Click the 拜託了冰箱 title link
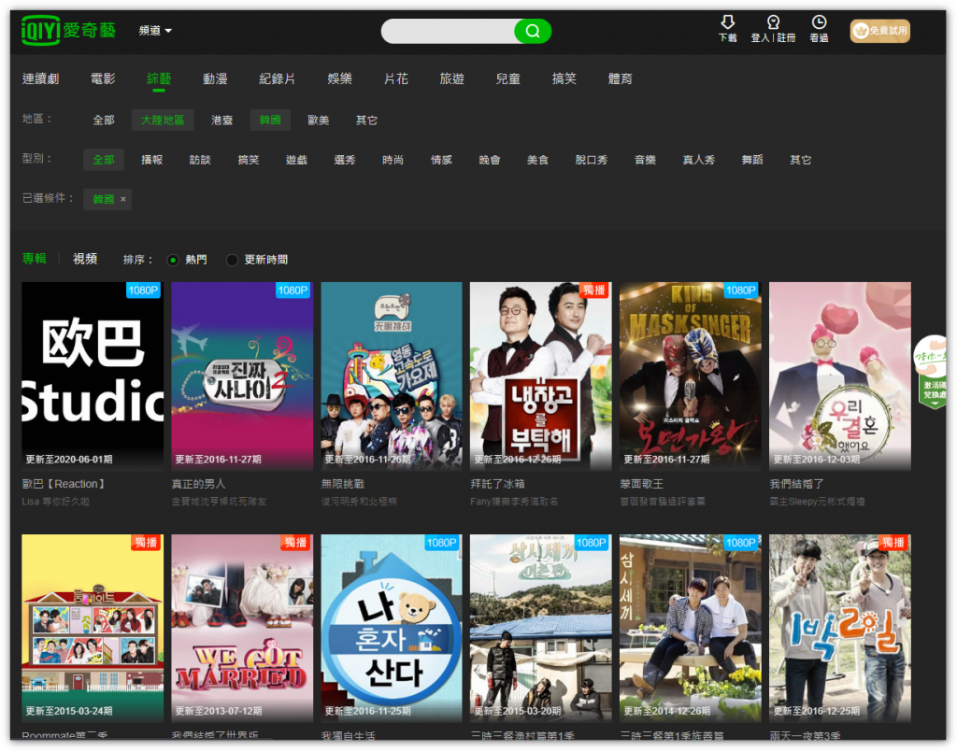Viewport: 957px width, 751px height. tap(497, 484)
